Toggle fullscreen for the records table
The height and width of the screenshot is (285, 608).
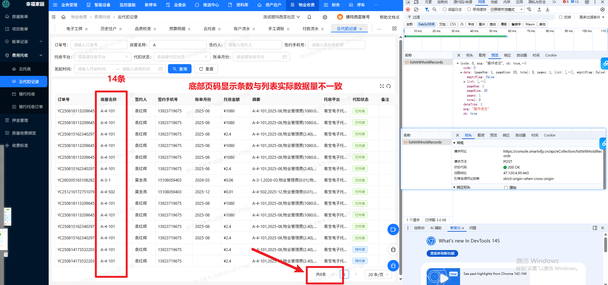(x=382, y=86)
